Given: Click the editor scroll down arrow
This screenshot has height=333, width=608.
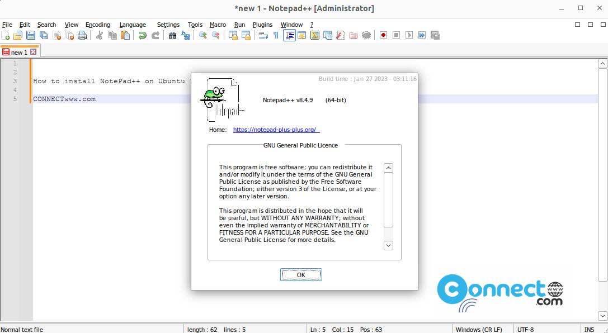Looking at the screenshot, I should [602, 316].
